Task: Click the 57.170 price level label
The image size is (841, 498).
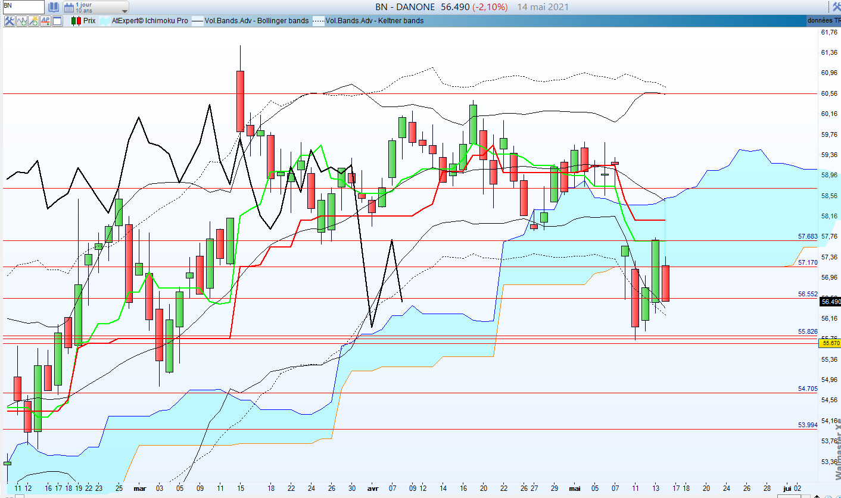Action: click(808, 262)
